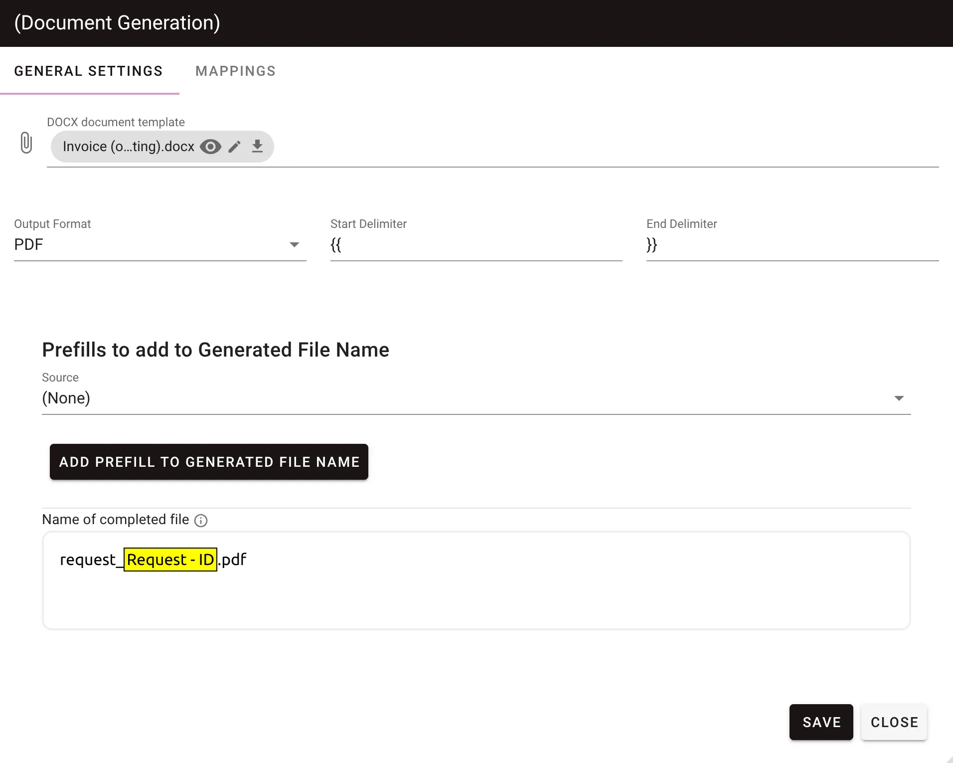Toggle preview visibility of the template file
Screen dimensions: 953x763
click(210, 146)
